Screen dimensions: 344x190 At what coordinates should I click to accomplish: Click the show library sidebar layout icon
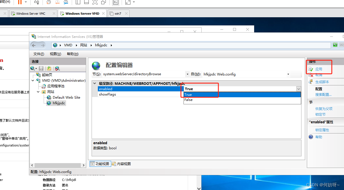[x=78, y=2]
